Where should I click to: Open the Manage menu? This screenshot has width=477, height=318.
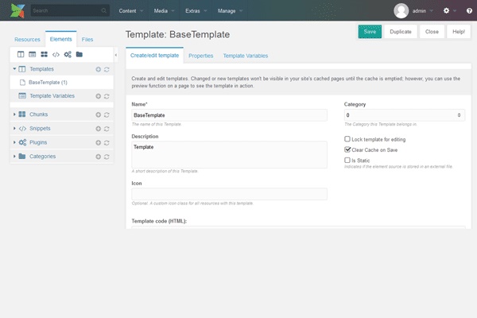[x=230, y=10]
